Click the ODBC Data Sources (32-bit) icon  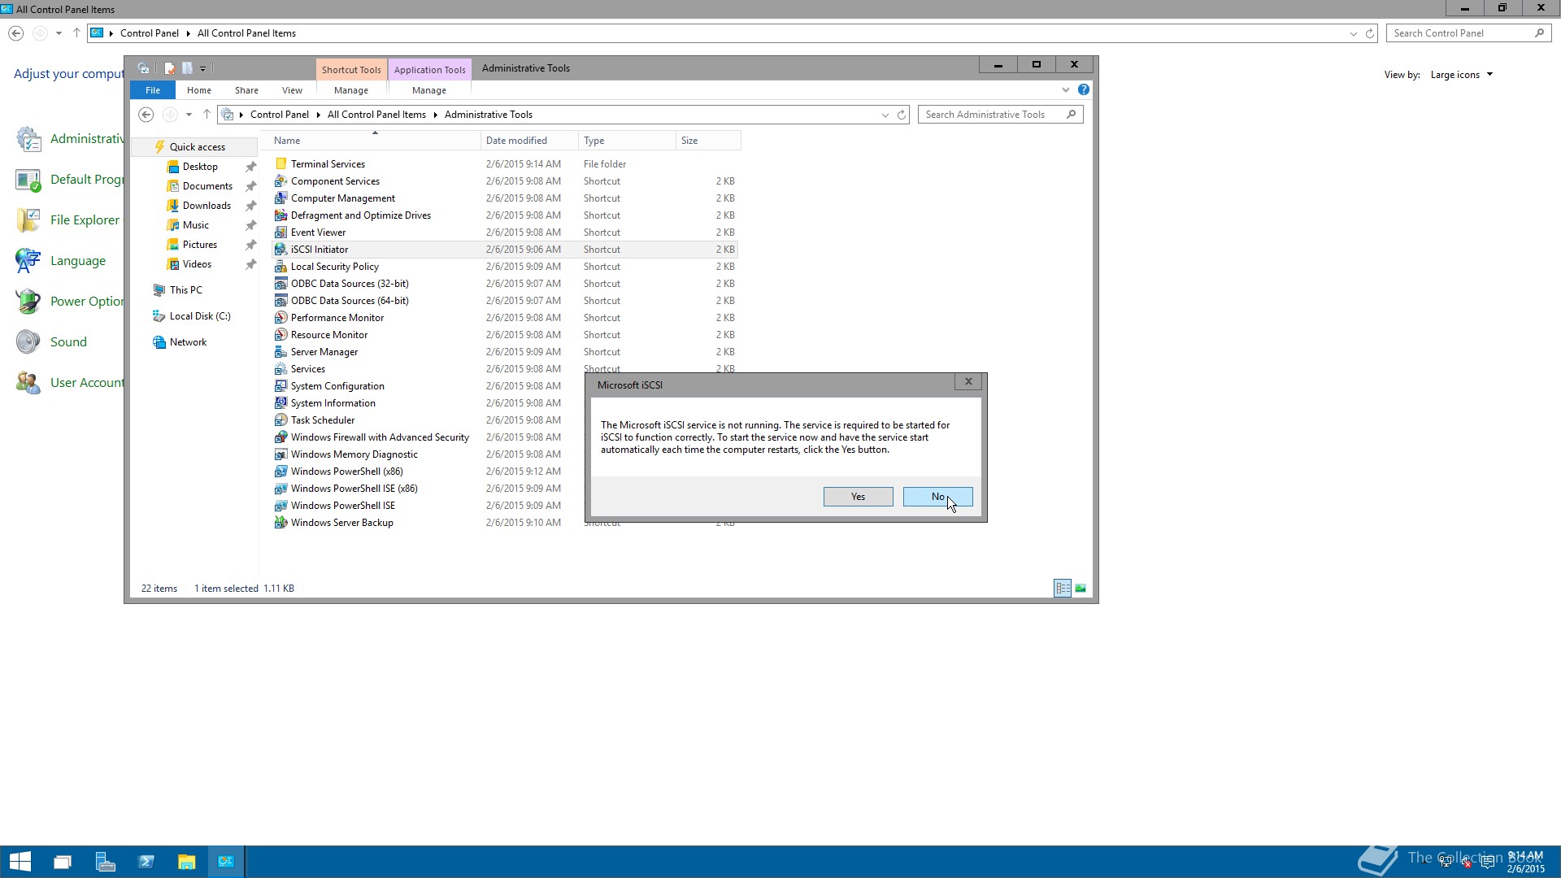pos(280,284)
